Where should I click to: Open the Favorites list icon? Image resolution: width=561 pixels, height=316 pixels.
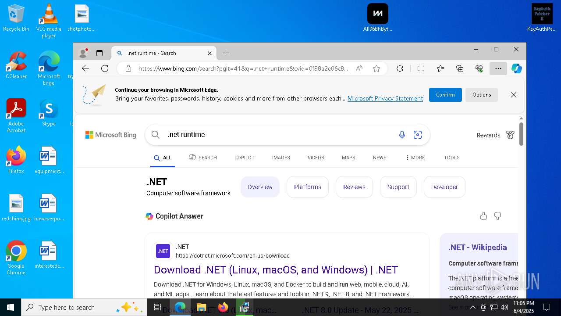pyautogui.click(x=440, y=68)
